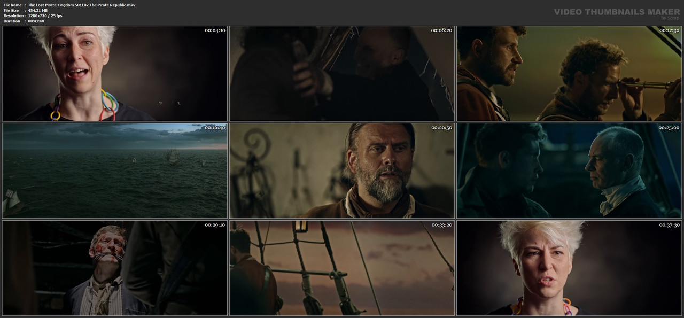Screen dimensions: 684x318
Task: Select the thumbnail at 00:12:30
Action: pos(569,74)
